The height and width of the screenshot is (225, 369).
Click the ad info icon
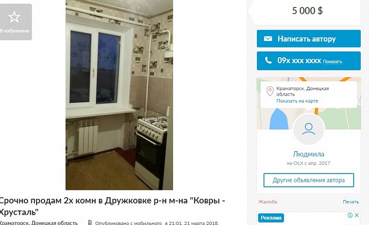(x=350, y=215)
